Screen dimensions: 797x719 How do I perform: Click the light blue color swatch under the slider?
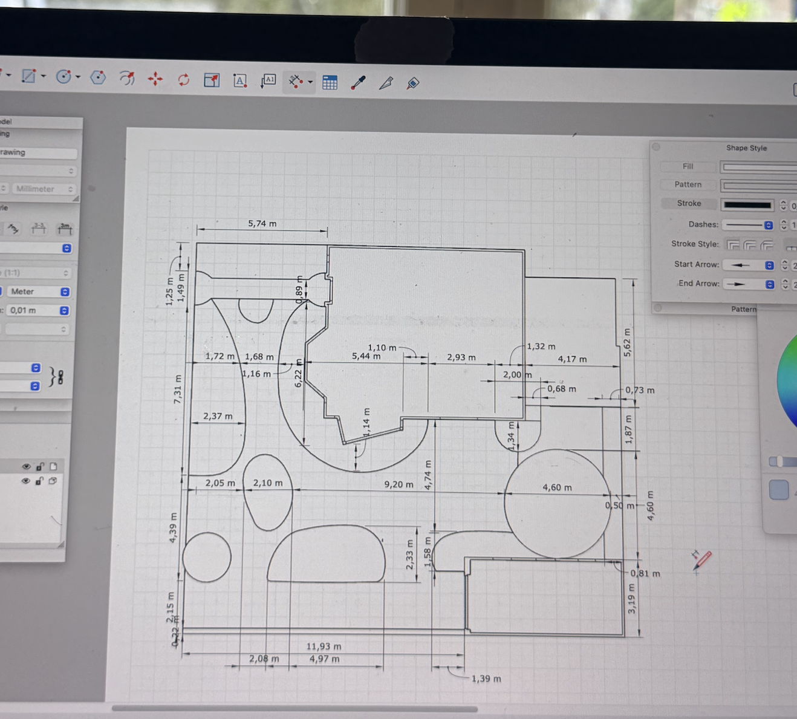[x=779, y=489]
